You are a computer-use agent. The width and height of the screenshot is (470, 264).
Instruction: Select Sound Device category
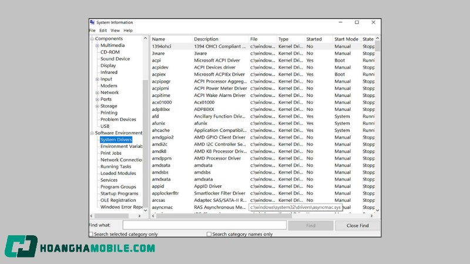pos(115,59)
